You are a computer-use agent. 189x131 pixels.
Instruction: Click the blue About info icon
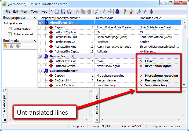[x=145, y=12]
